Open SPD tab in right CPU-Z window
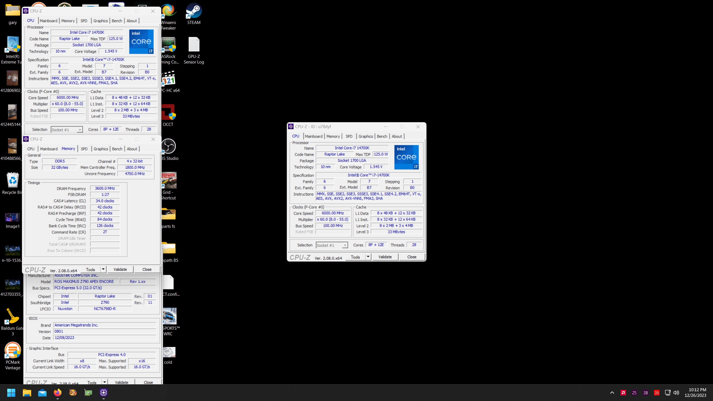 [349, 136]
